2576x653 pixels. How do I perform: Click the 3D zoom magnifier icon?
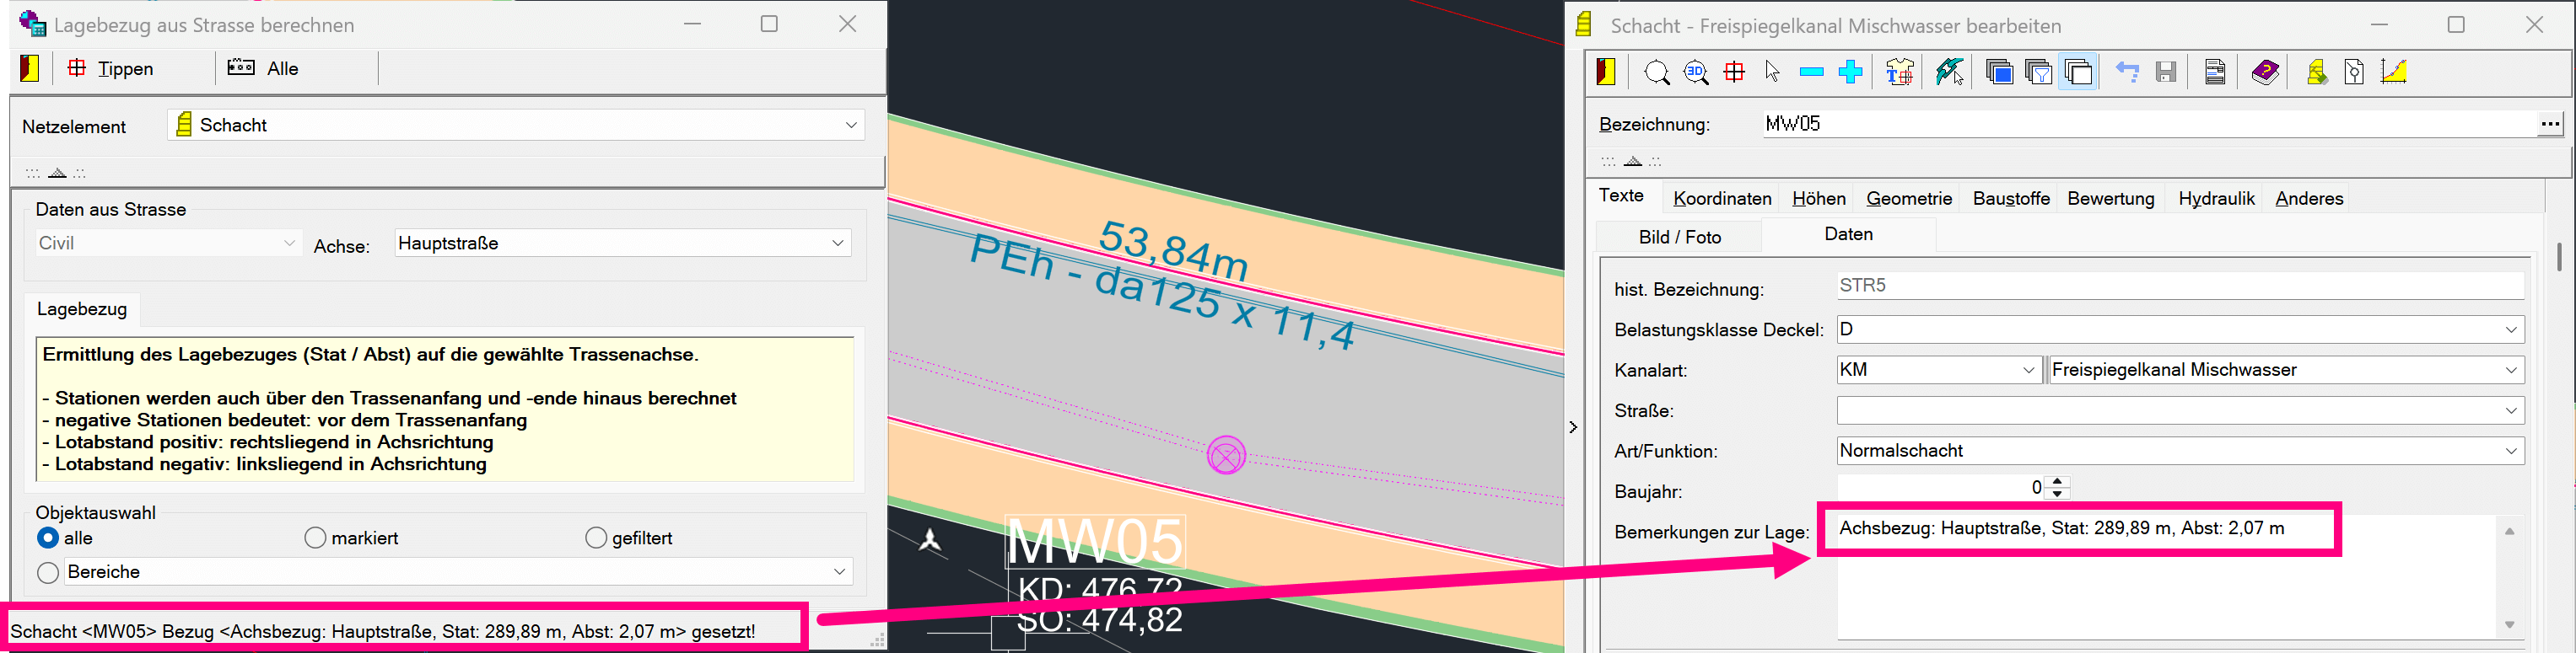pyautogui.click(x=1695, y=73)
